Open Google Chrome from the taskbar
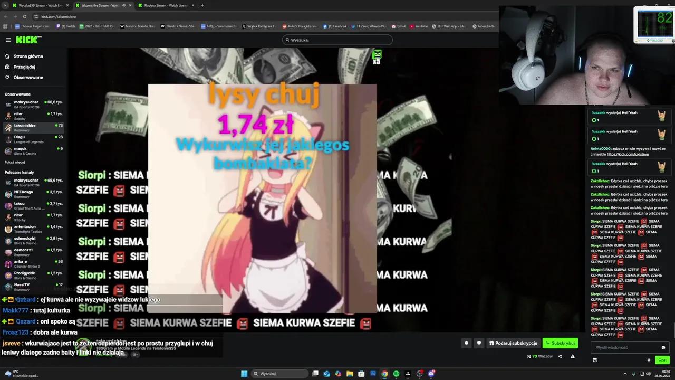This screenshot has height=380, width=675. tap(384, 374)
